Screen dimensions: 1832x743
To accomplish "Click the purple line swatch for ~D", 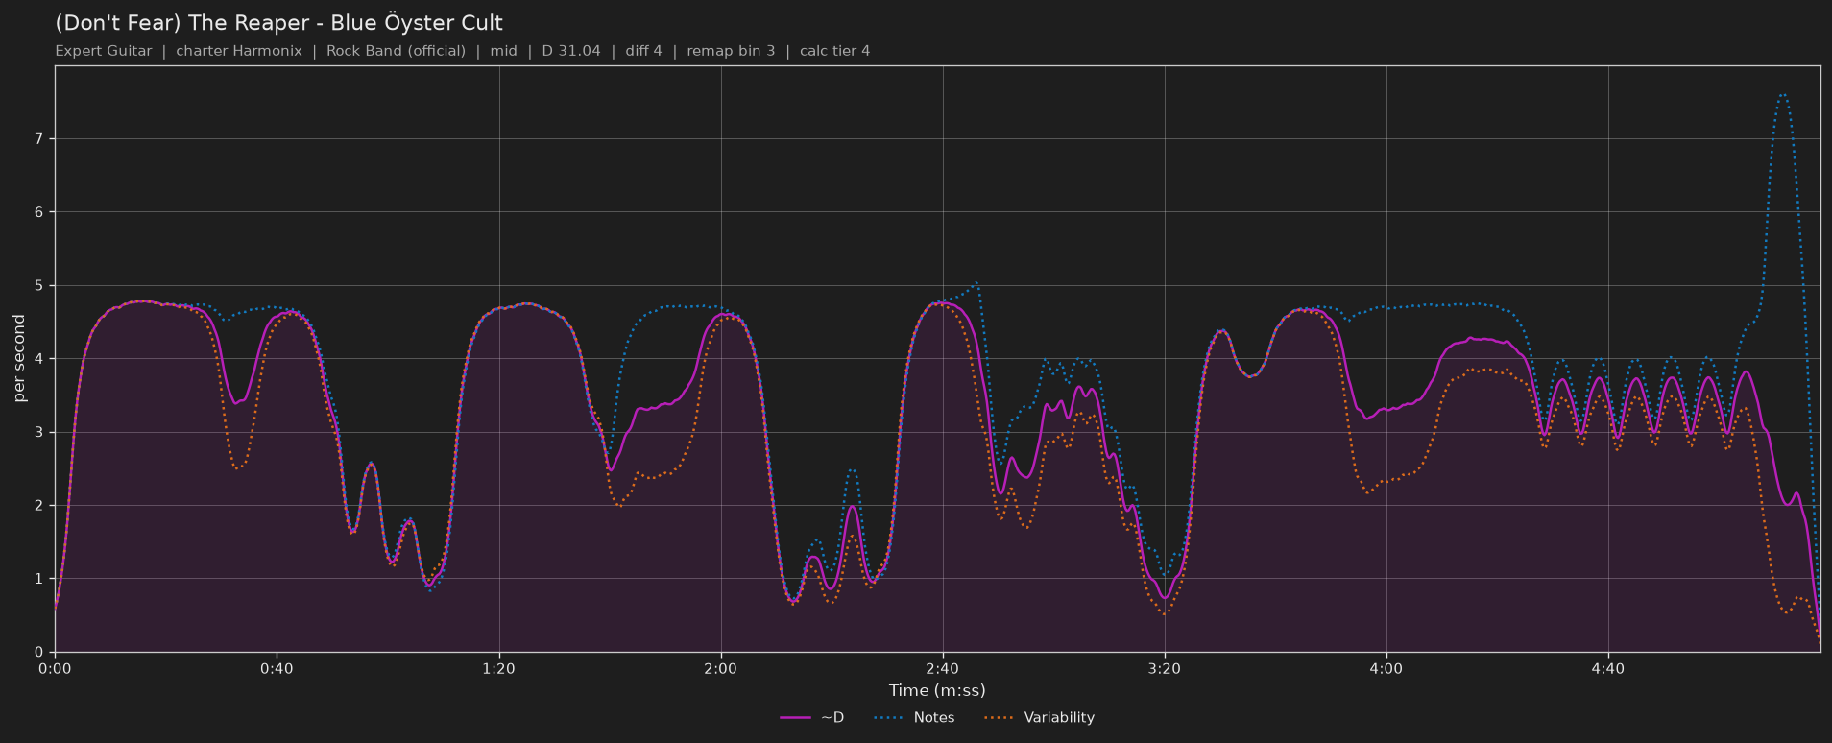I will pos(796,718).
